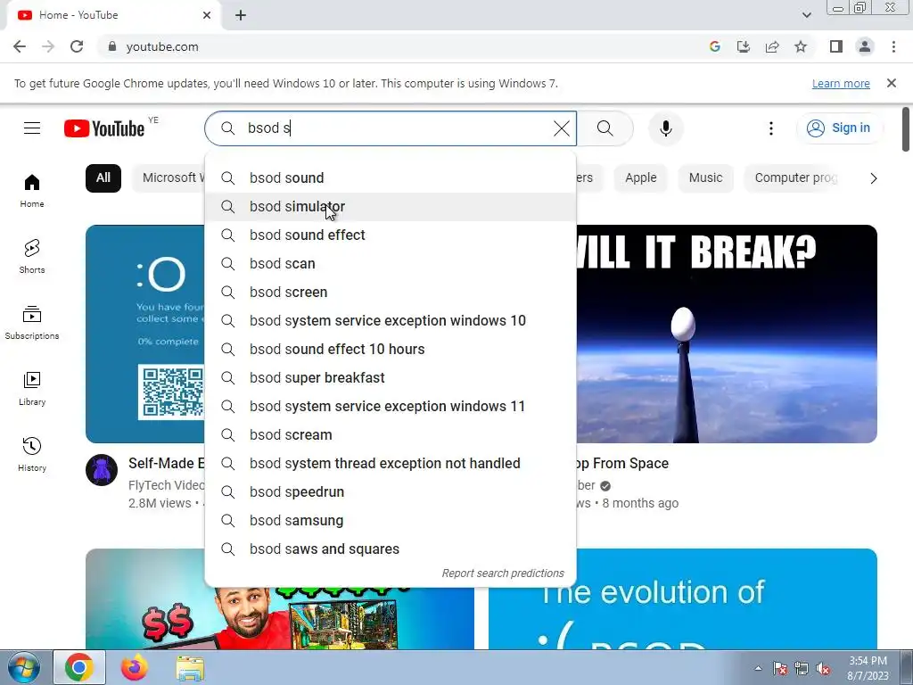Open a new tab with plus
The height and width of the screenshot is (685, 913).
click(241, 15)
